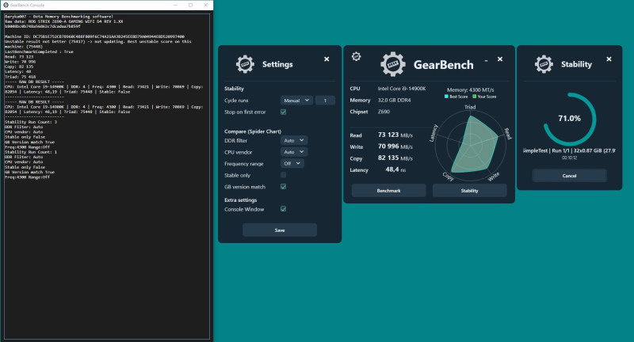Maximize the GearBench Console window

190,5
